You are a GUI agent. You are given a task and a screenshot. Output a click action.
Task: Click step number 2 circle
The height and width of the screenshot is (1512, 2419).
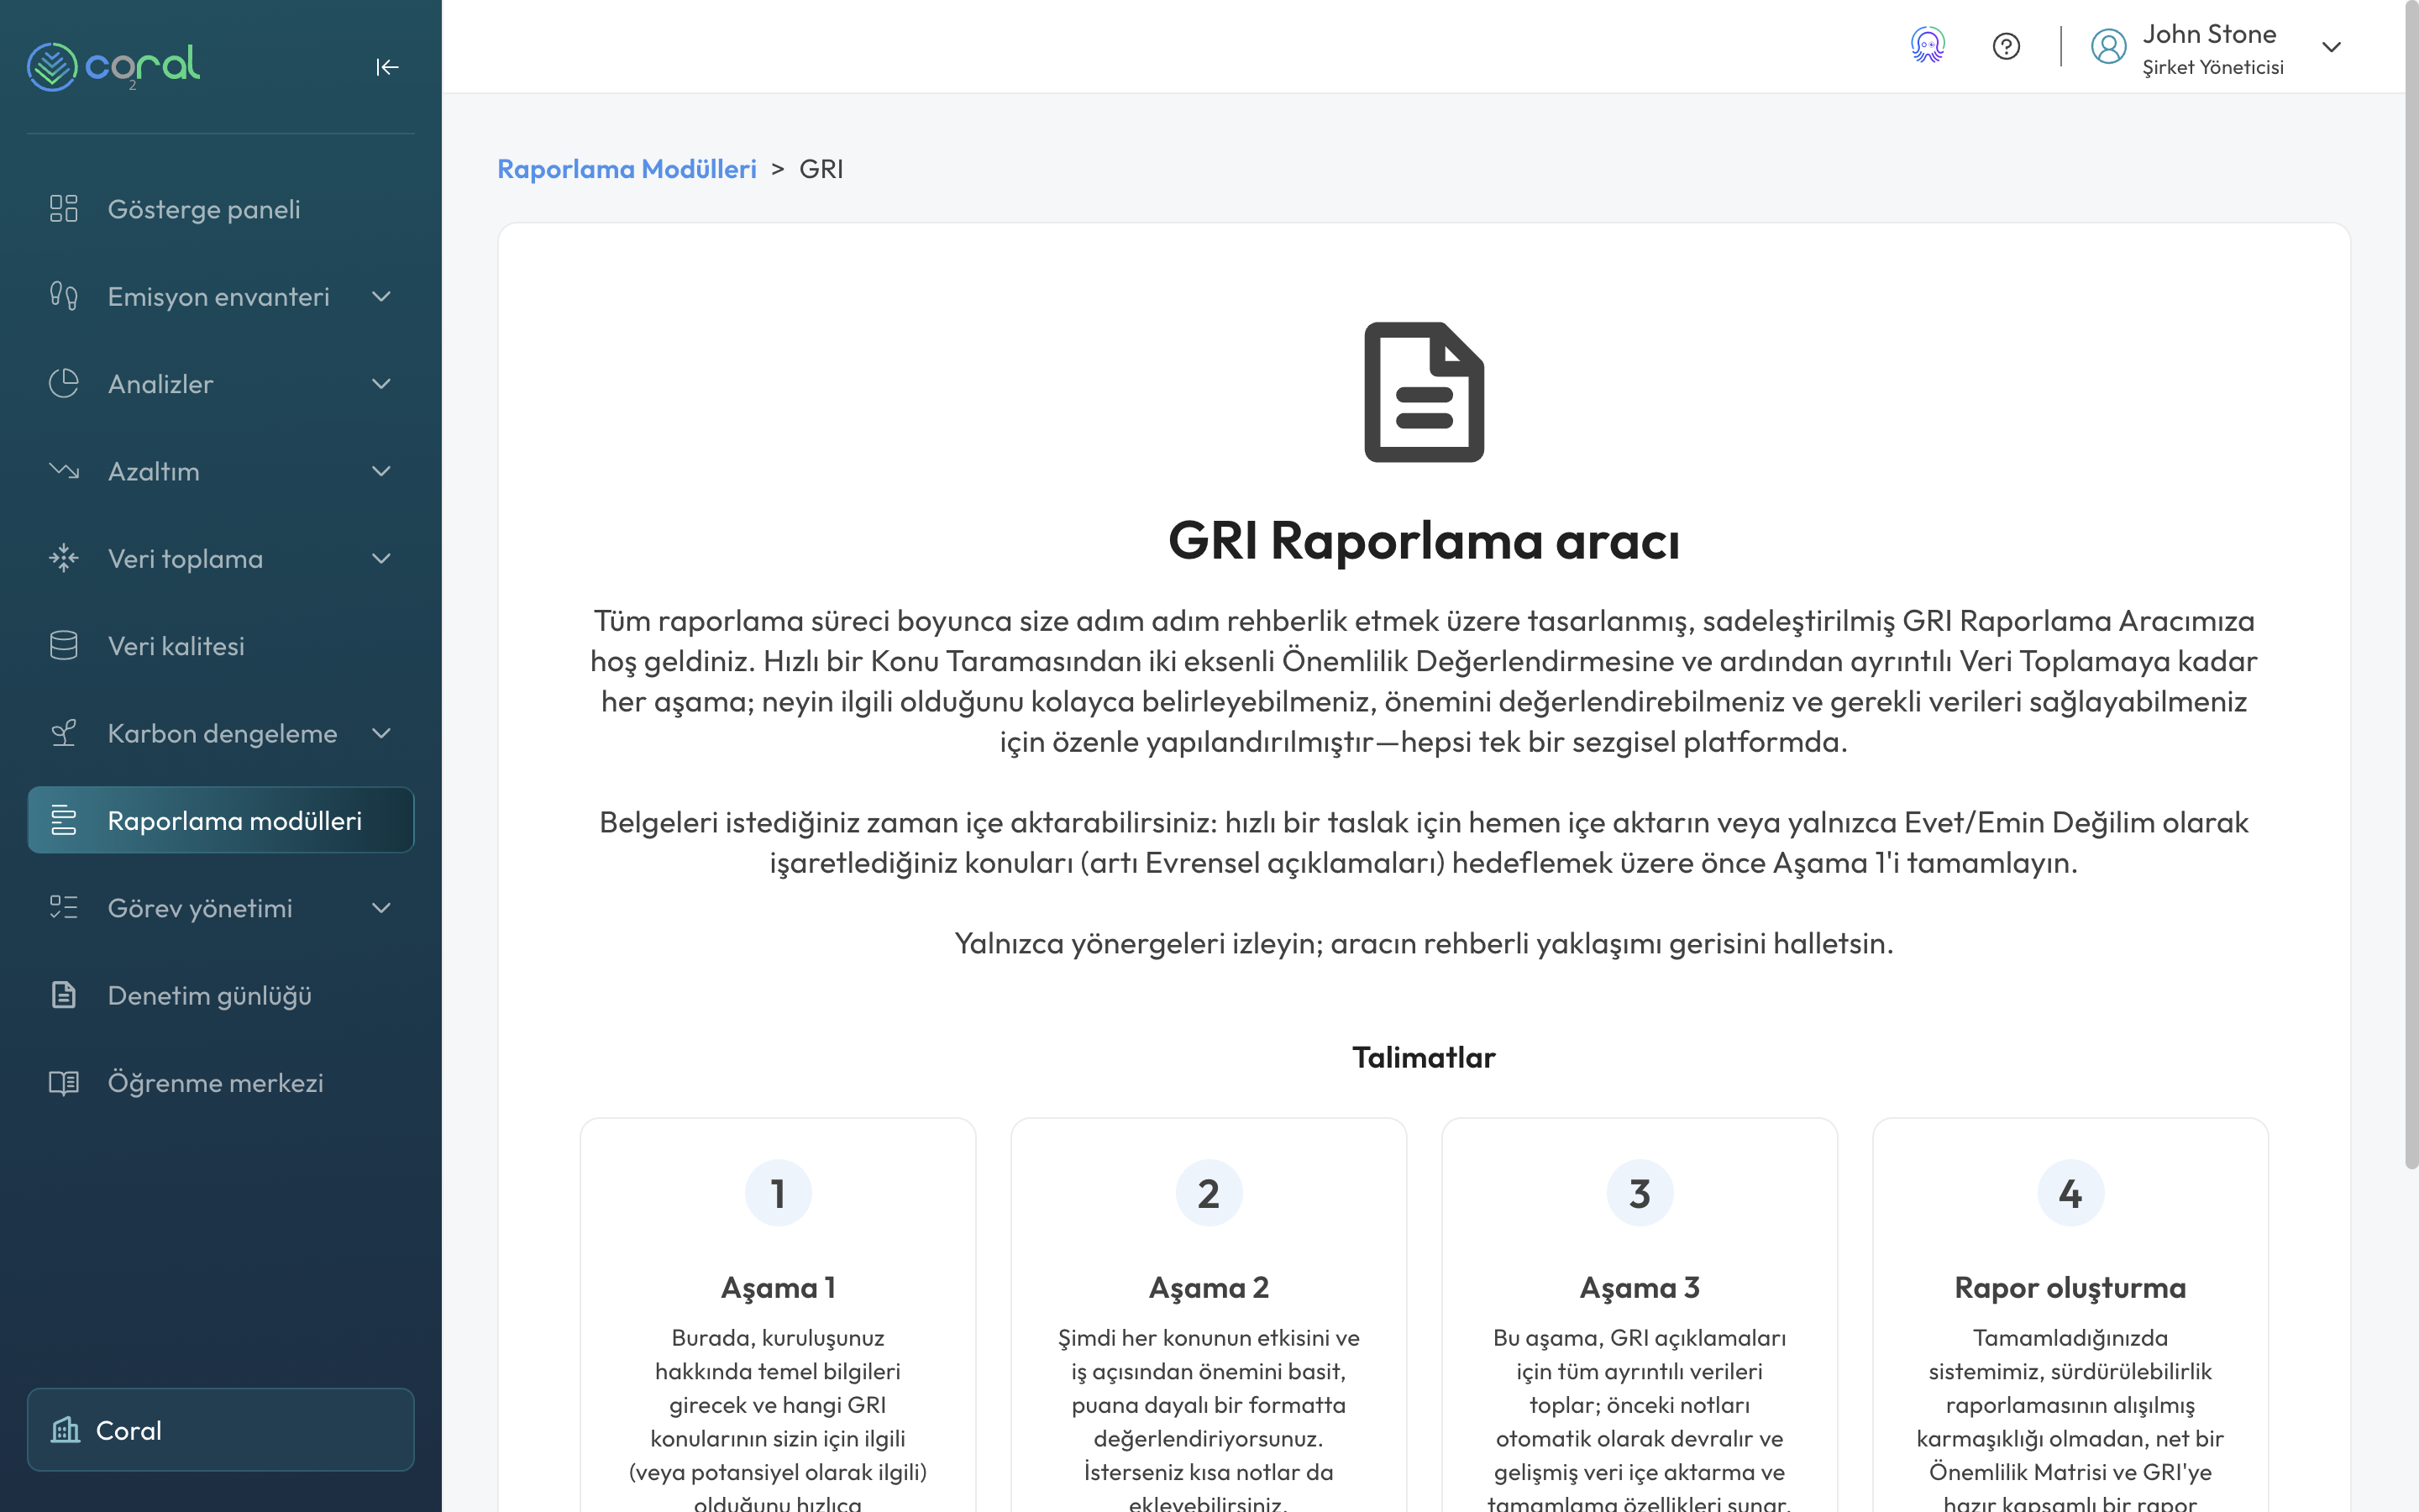(x=1209, y=1193)
